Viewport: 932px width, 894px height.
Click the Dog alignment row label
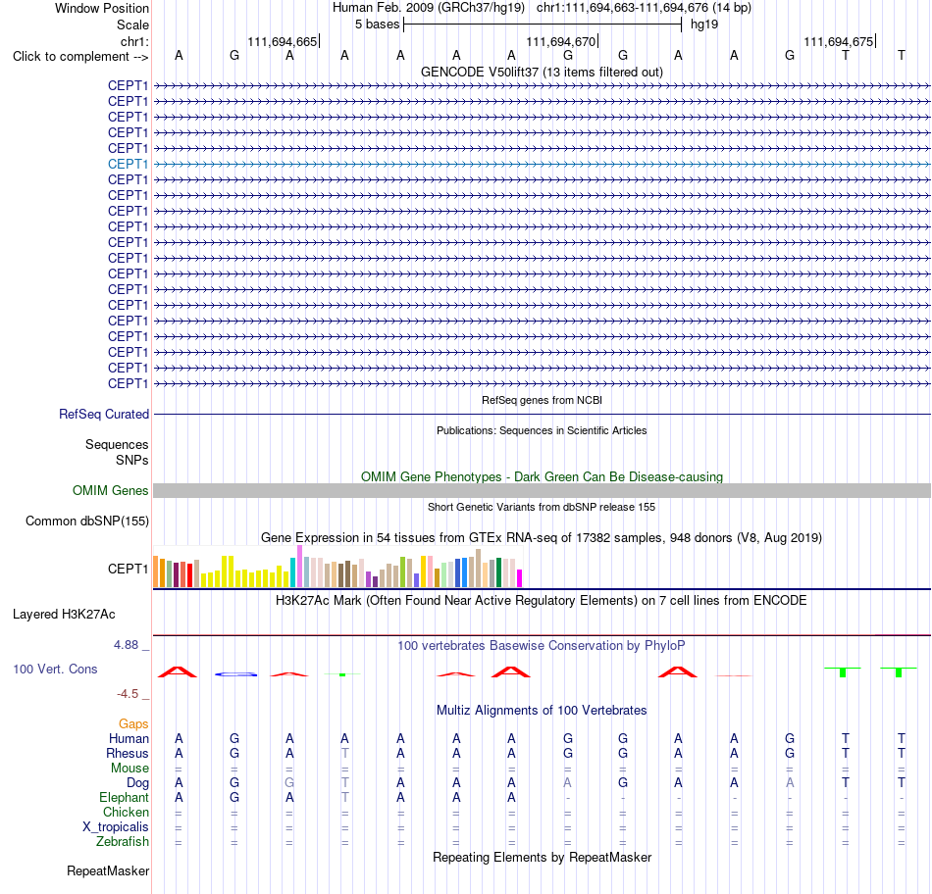pos(138,783)
